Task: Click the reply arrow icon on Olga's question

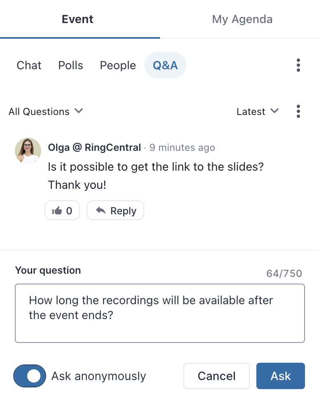Action: 101,211
